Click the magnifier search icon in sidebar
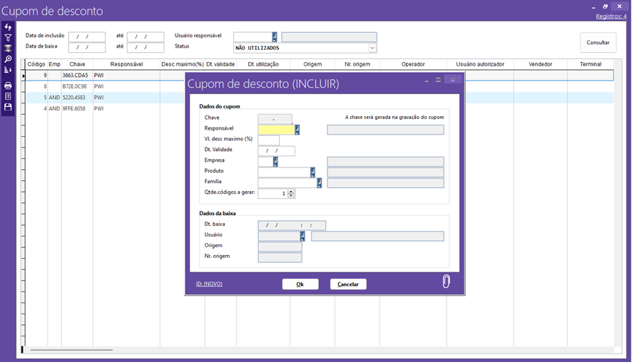The width and height of the screenshot is (632, 362). tap(8, 59)
